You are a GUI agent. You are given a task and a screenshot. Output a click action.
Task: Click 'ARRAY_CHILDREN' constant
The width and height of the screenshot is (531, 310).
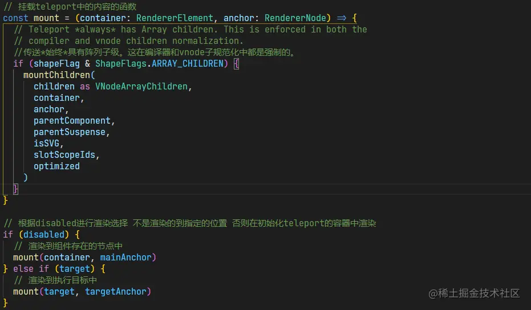[x=188, y=64]
